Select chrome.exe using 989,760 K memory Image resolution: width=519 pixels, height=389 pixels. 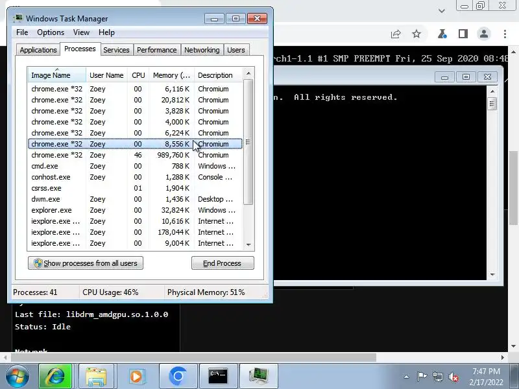[x=136, y=155]
